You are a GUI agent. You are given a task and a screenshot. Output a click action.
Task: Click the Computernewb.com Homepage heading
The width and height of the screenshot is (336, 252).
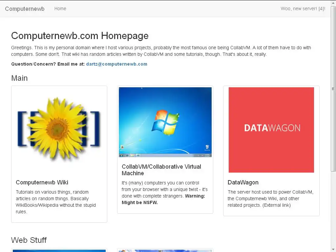click(x=80, y=35)
